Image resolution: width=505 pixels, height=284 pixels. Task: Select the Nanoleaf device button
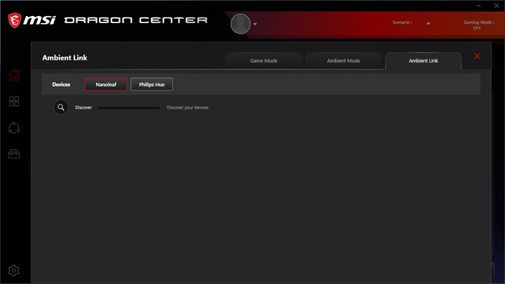click(106, 84)
